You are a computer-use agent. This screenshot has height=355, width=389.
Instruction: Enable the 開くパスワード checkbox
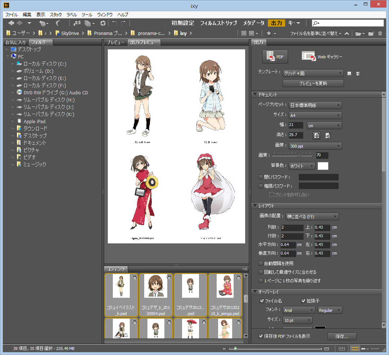tap(261, 177)
